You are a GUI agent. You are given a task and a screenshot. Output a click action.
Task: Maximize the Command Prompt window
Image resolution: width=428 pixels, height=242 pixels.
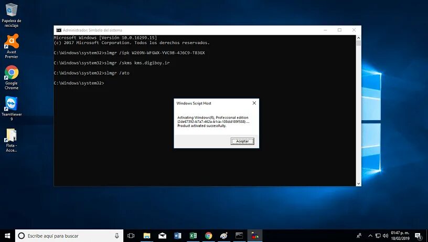(339, 30)
